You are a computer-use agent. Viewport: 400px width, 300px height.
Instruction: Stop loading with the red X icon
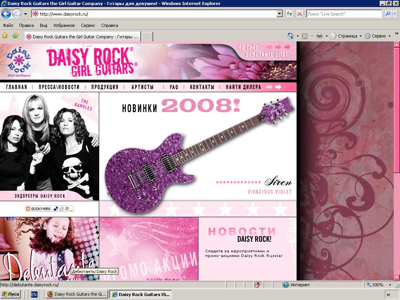point(300,14)
